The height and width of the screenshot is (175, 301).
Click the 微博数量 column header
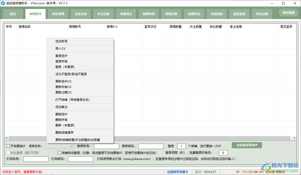(178, 27)
